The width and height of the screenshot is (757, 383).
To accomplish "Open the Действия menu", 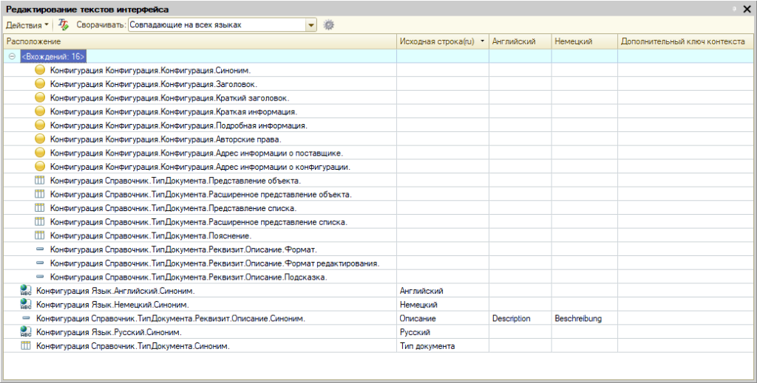I will (x=27, y=24).
